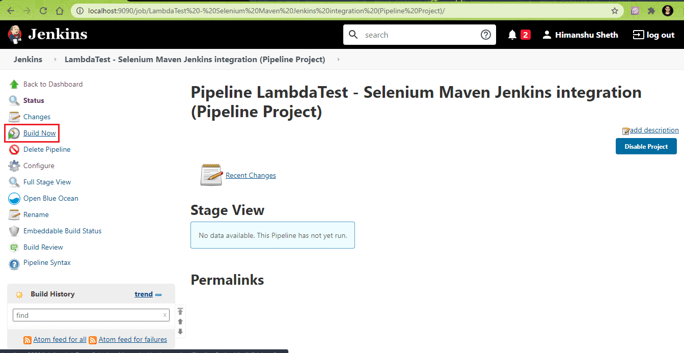Click the Pipeline Syntax help icon
This screenshot has width=684, height=353.
[14, 263]
